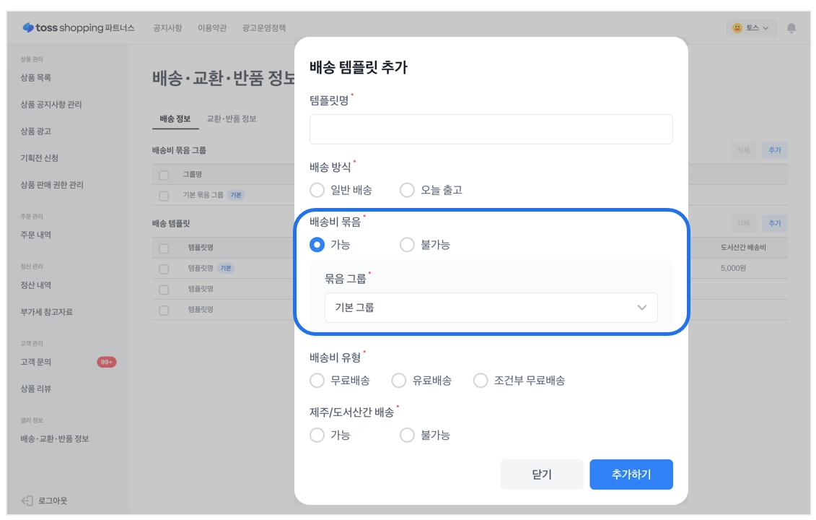
Task: Click the 닫기 button
Action: pos(541,474)
